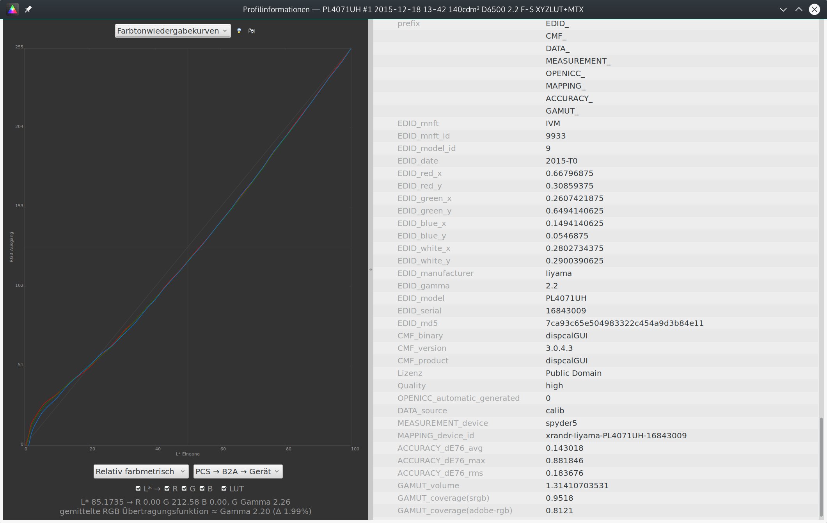Click the maximize window chevron icon

coord(799,9)
